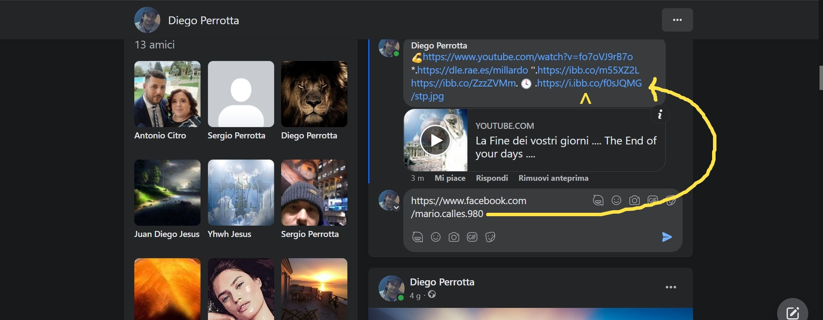Open Antonio Citro's friend photo
The image size is (823, 320).
coord(167,94)
